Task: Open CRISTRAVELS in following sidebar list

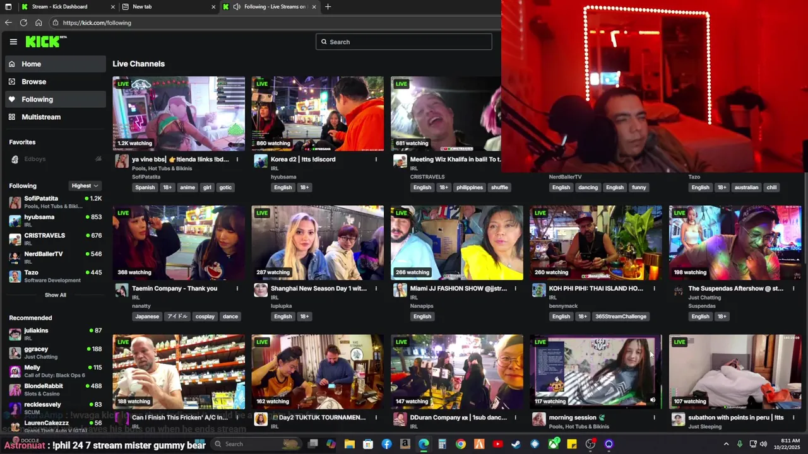Action: click(56, 238)
